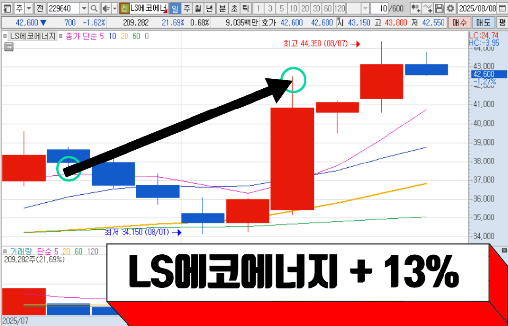508x326 pixels.
Task: Click the speaker sound icon
Action: pos(106,8)
